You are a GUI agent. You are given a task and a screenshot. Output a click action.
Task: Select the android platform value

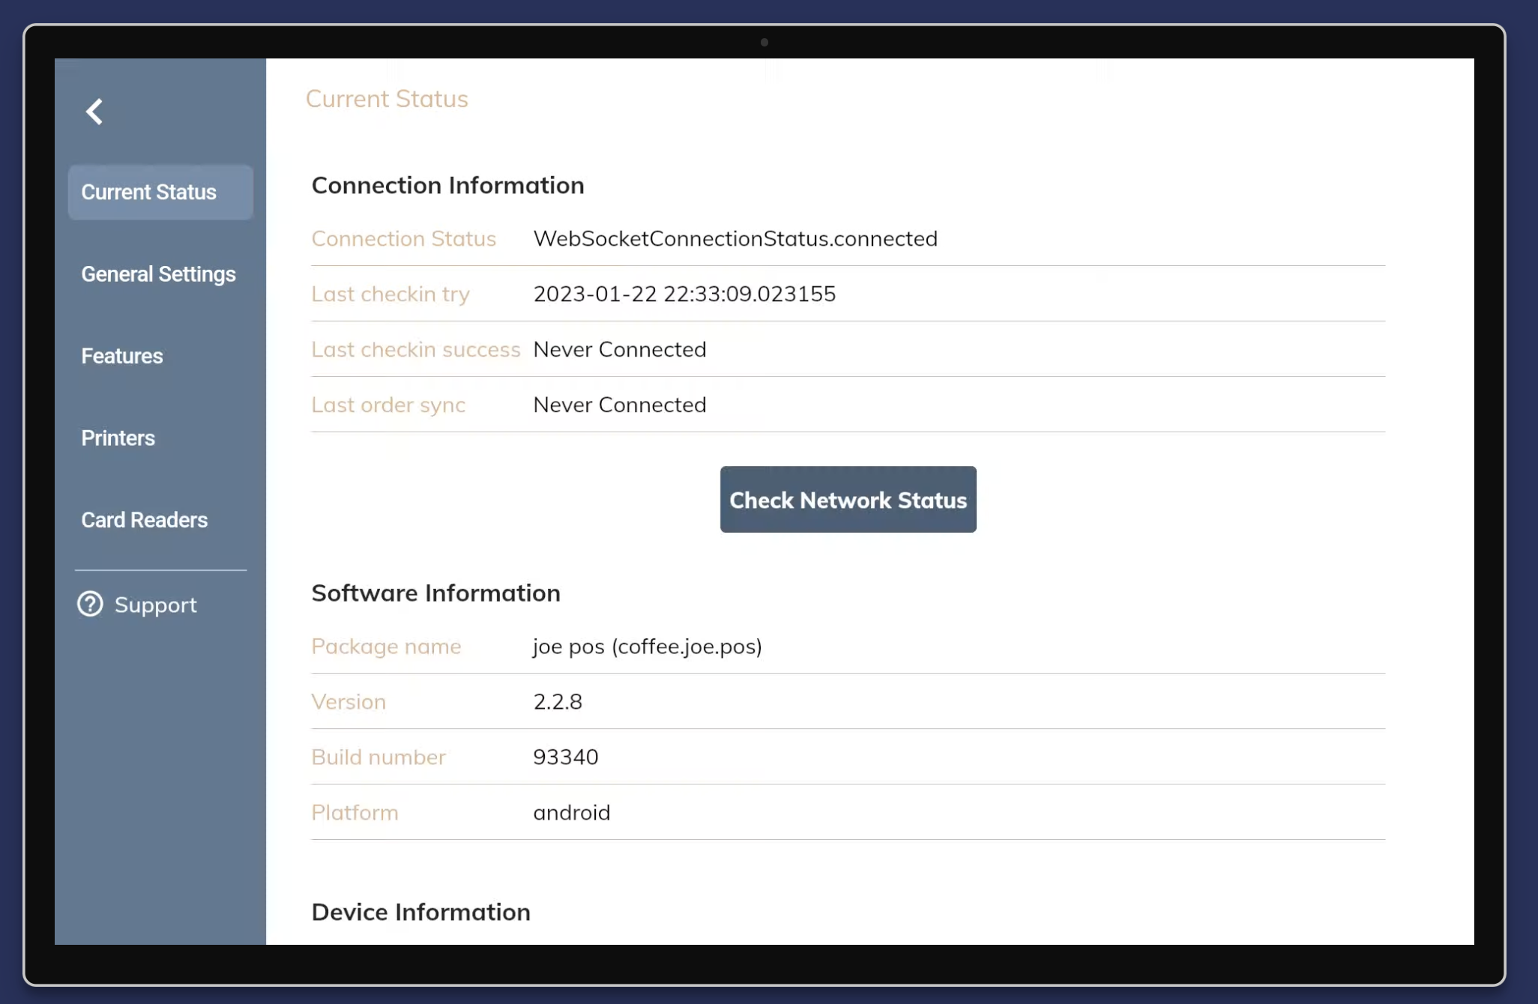[x=572, y=812]
